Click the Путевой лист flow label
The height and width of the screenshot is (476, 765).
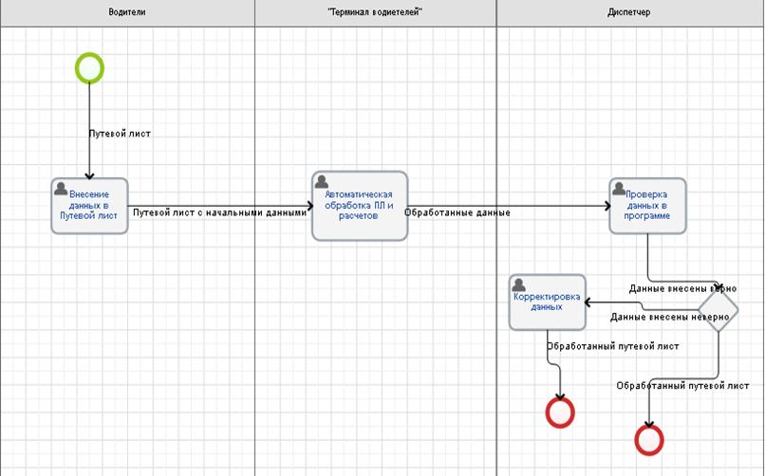click(x=120, y=134)
